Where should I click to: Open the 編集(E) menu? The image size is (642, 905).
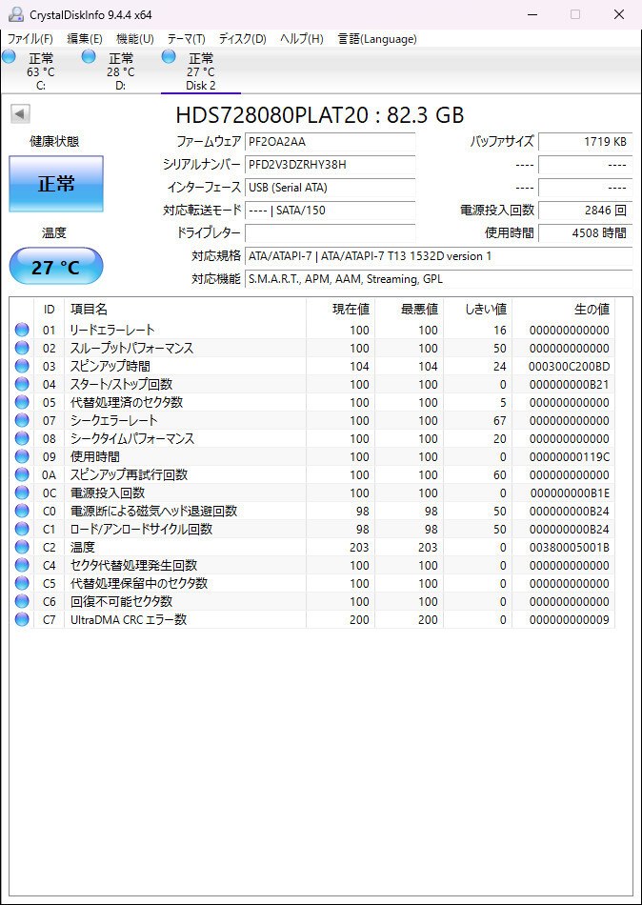click(84, 39)
